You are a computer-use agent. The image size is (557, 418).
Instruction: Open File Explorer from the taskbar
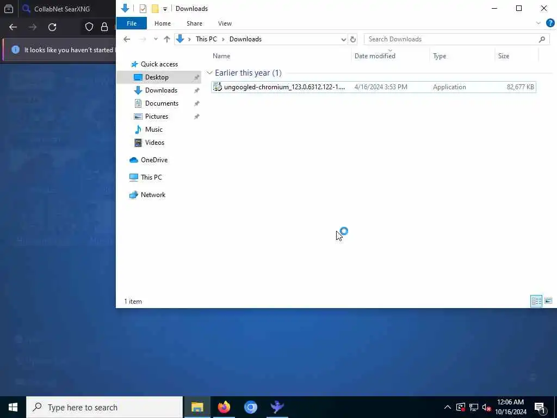click(197, 407)
